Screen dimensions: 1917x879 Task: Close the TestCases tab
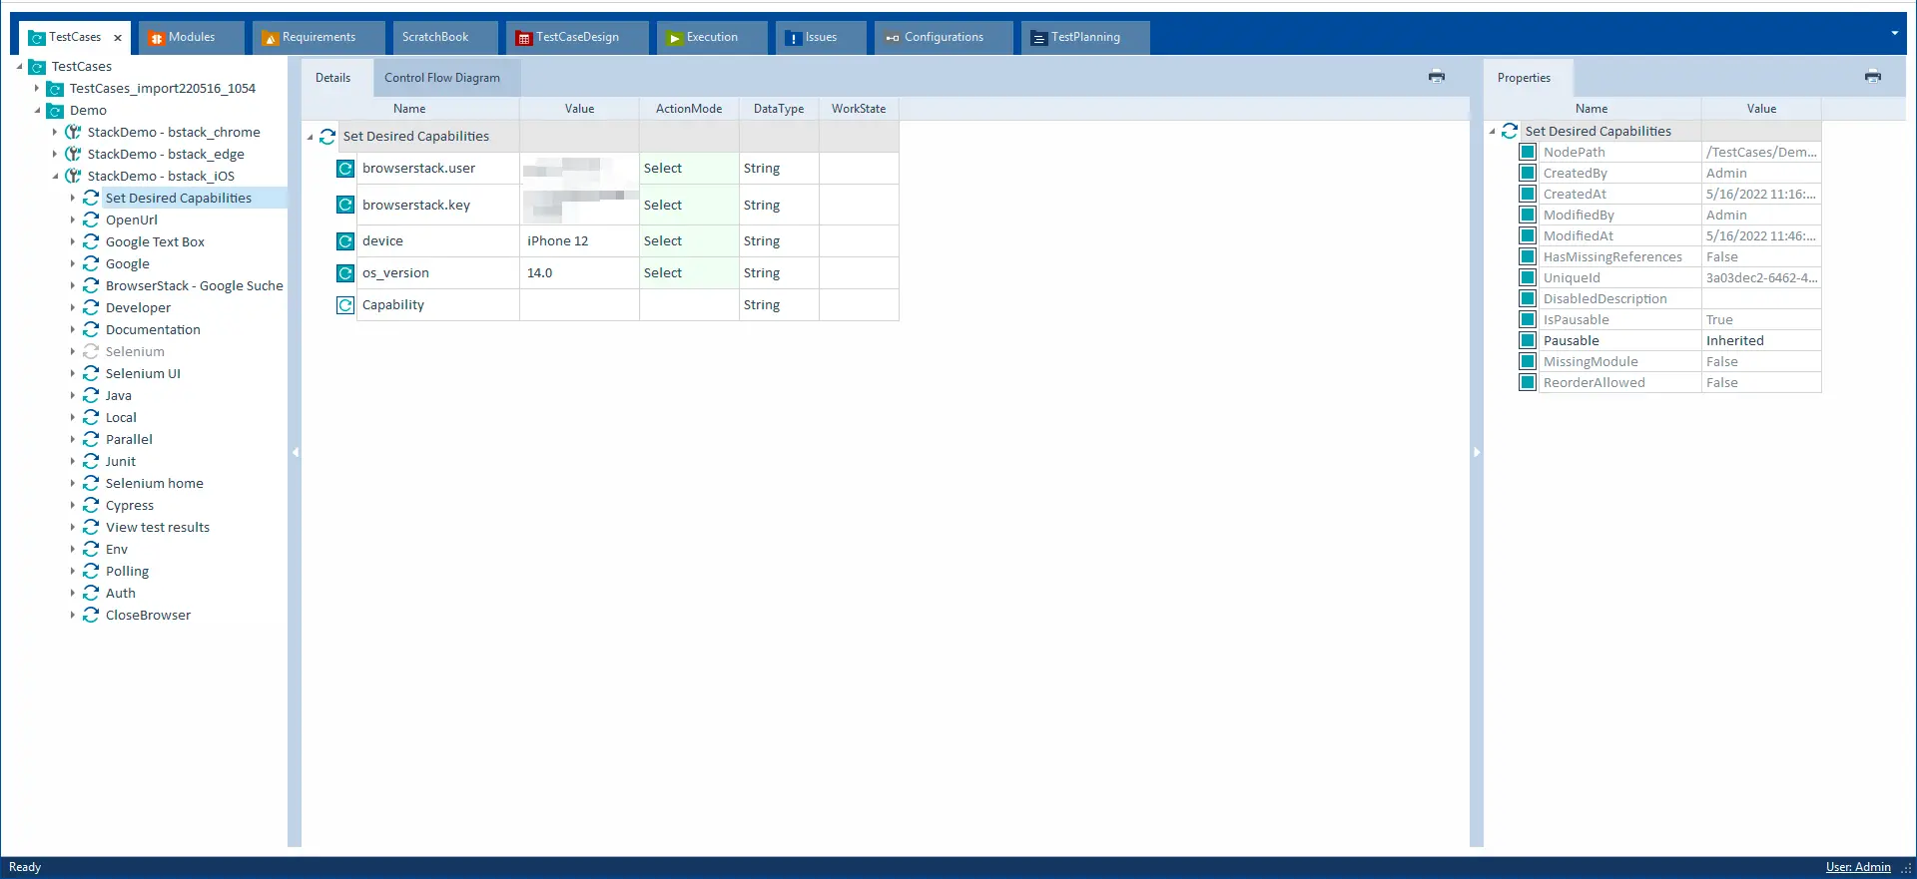click(118, 38)
